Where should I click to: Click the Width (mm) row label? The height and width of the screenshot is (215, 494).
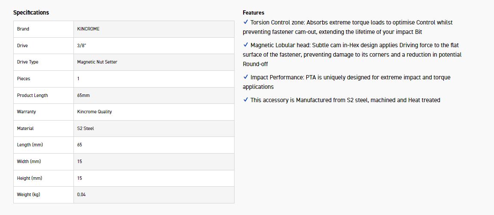tap(29, 161)
